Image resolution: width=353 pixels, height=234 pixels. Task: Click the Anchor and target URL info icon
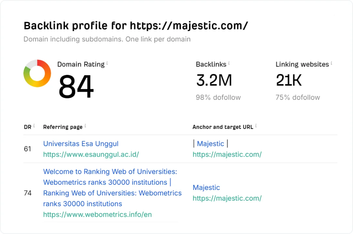click(x=256, y=125)
